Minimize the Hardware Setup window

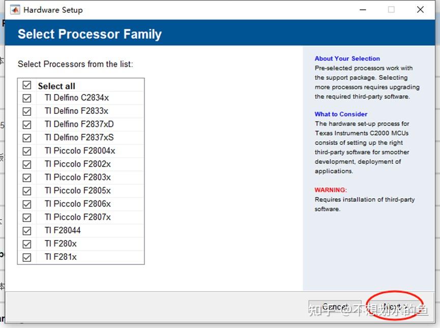pos(363,9)
